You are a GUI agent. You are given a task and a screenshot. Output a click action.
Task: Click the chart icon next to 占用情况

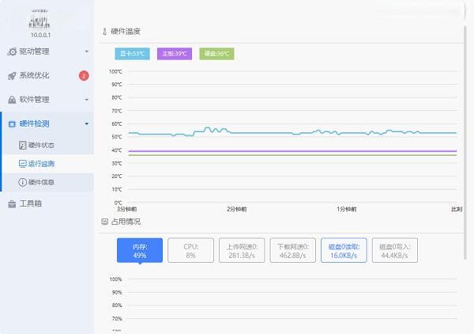[x=104, y=222]
